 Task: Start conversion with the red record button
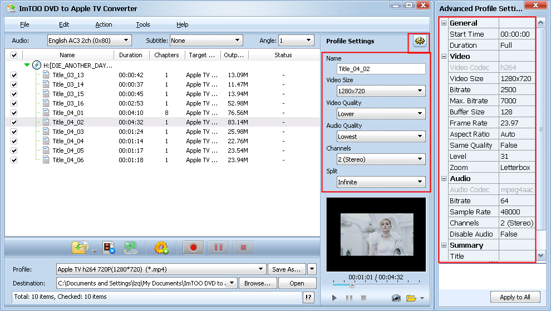click(193, 248)
